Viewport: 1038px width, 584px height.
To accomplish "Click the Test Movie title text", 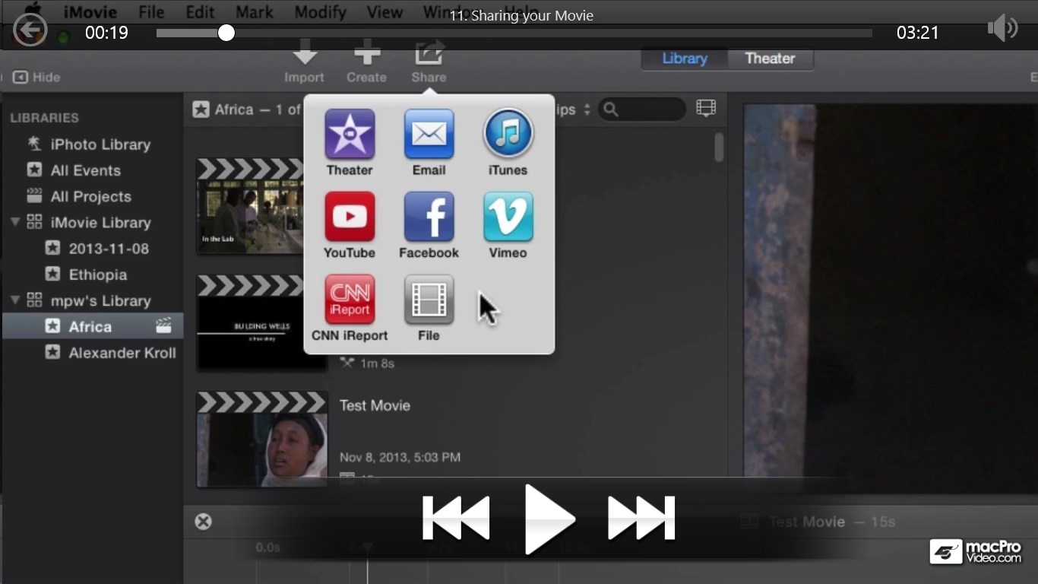I will pos(375,405).
